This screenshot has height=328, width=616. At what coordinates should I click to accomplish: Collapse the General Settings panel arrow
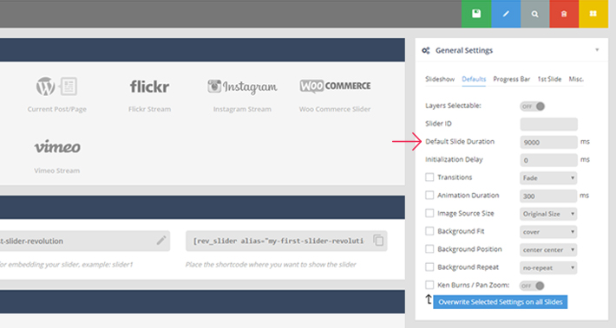click(x=597, y=50)
